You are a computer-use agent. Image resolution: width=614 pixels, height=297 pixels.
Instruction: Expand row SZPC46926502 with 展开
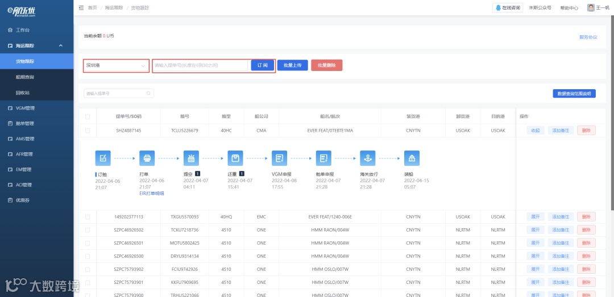tap(536, 230)
